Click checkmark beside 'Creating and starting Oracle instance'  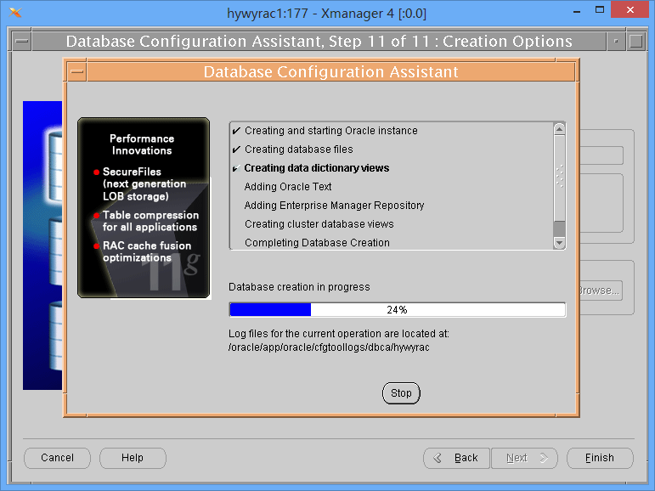(x=236, y=131)
